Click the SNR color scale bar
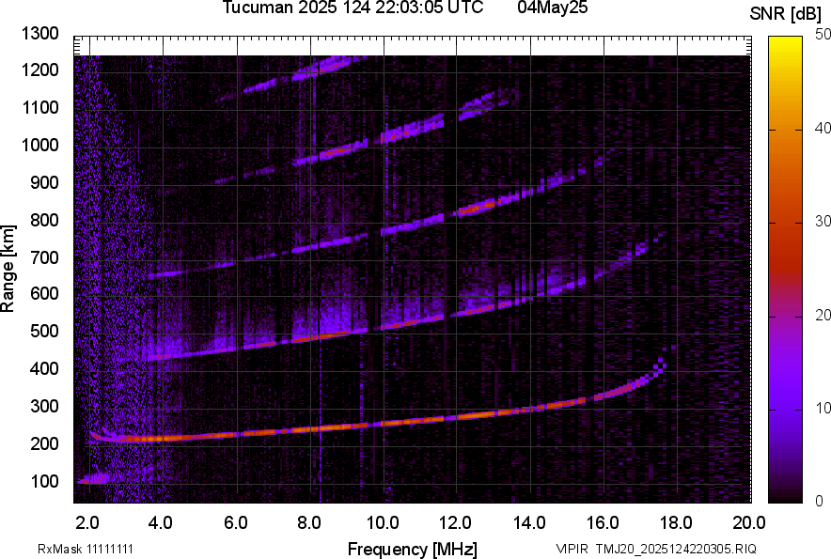Screen dimensions: 831x559 click(785, 270)
